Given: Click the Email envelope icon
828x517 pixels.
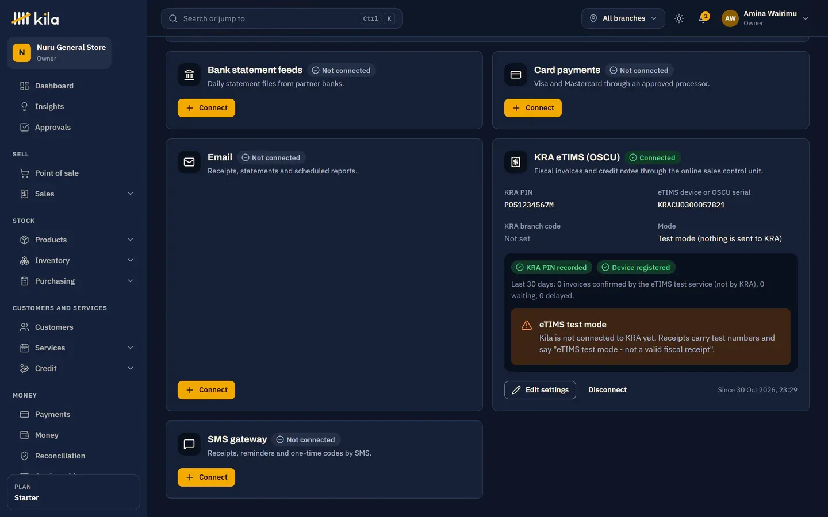Looking at the screenshot, I should click(x=189, y=162).
